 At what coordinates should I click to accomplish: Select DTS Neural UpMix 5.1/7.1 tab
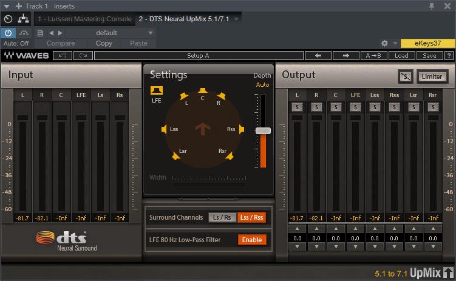[184, 19]
